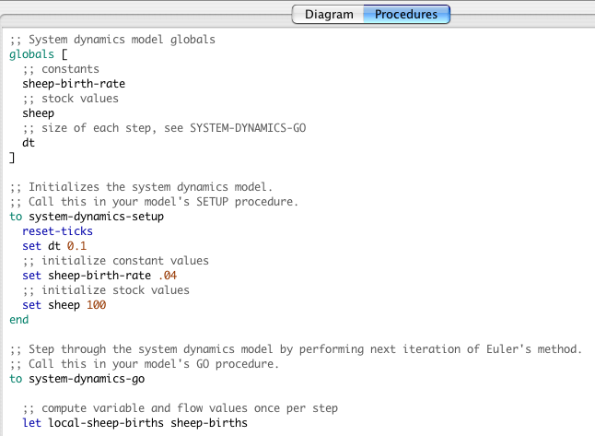Switch to the Diagram tab
This screenshot has height=436, width=595.
(x=328, y=15)
